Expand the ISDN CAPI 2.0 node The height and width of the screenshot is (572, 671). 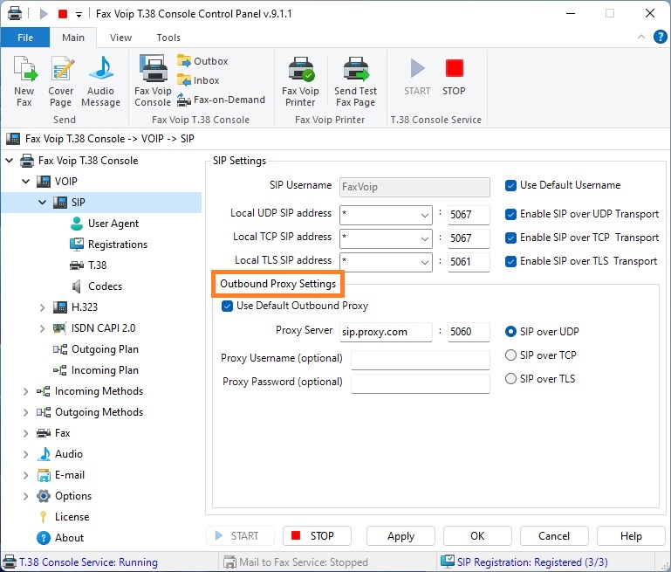coord(43,328)
